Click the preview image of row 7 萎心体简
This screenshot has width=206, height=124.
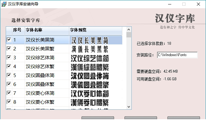[x=90, y=94]
